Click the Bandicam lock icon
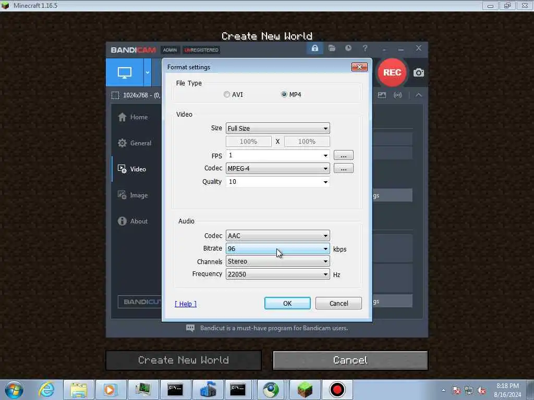Screen dimensions: 534x400 point(314,48)
